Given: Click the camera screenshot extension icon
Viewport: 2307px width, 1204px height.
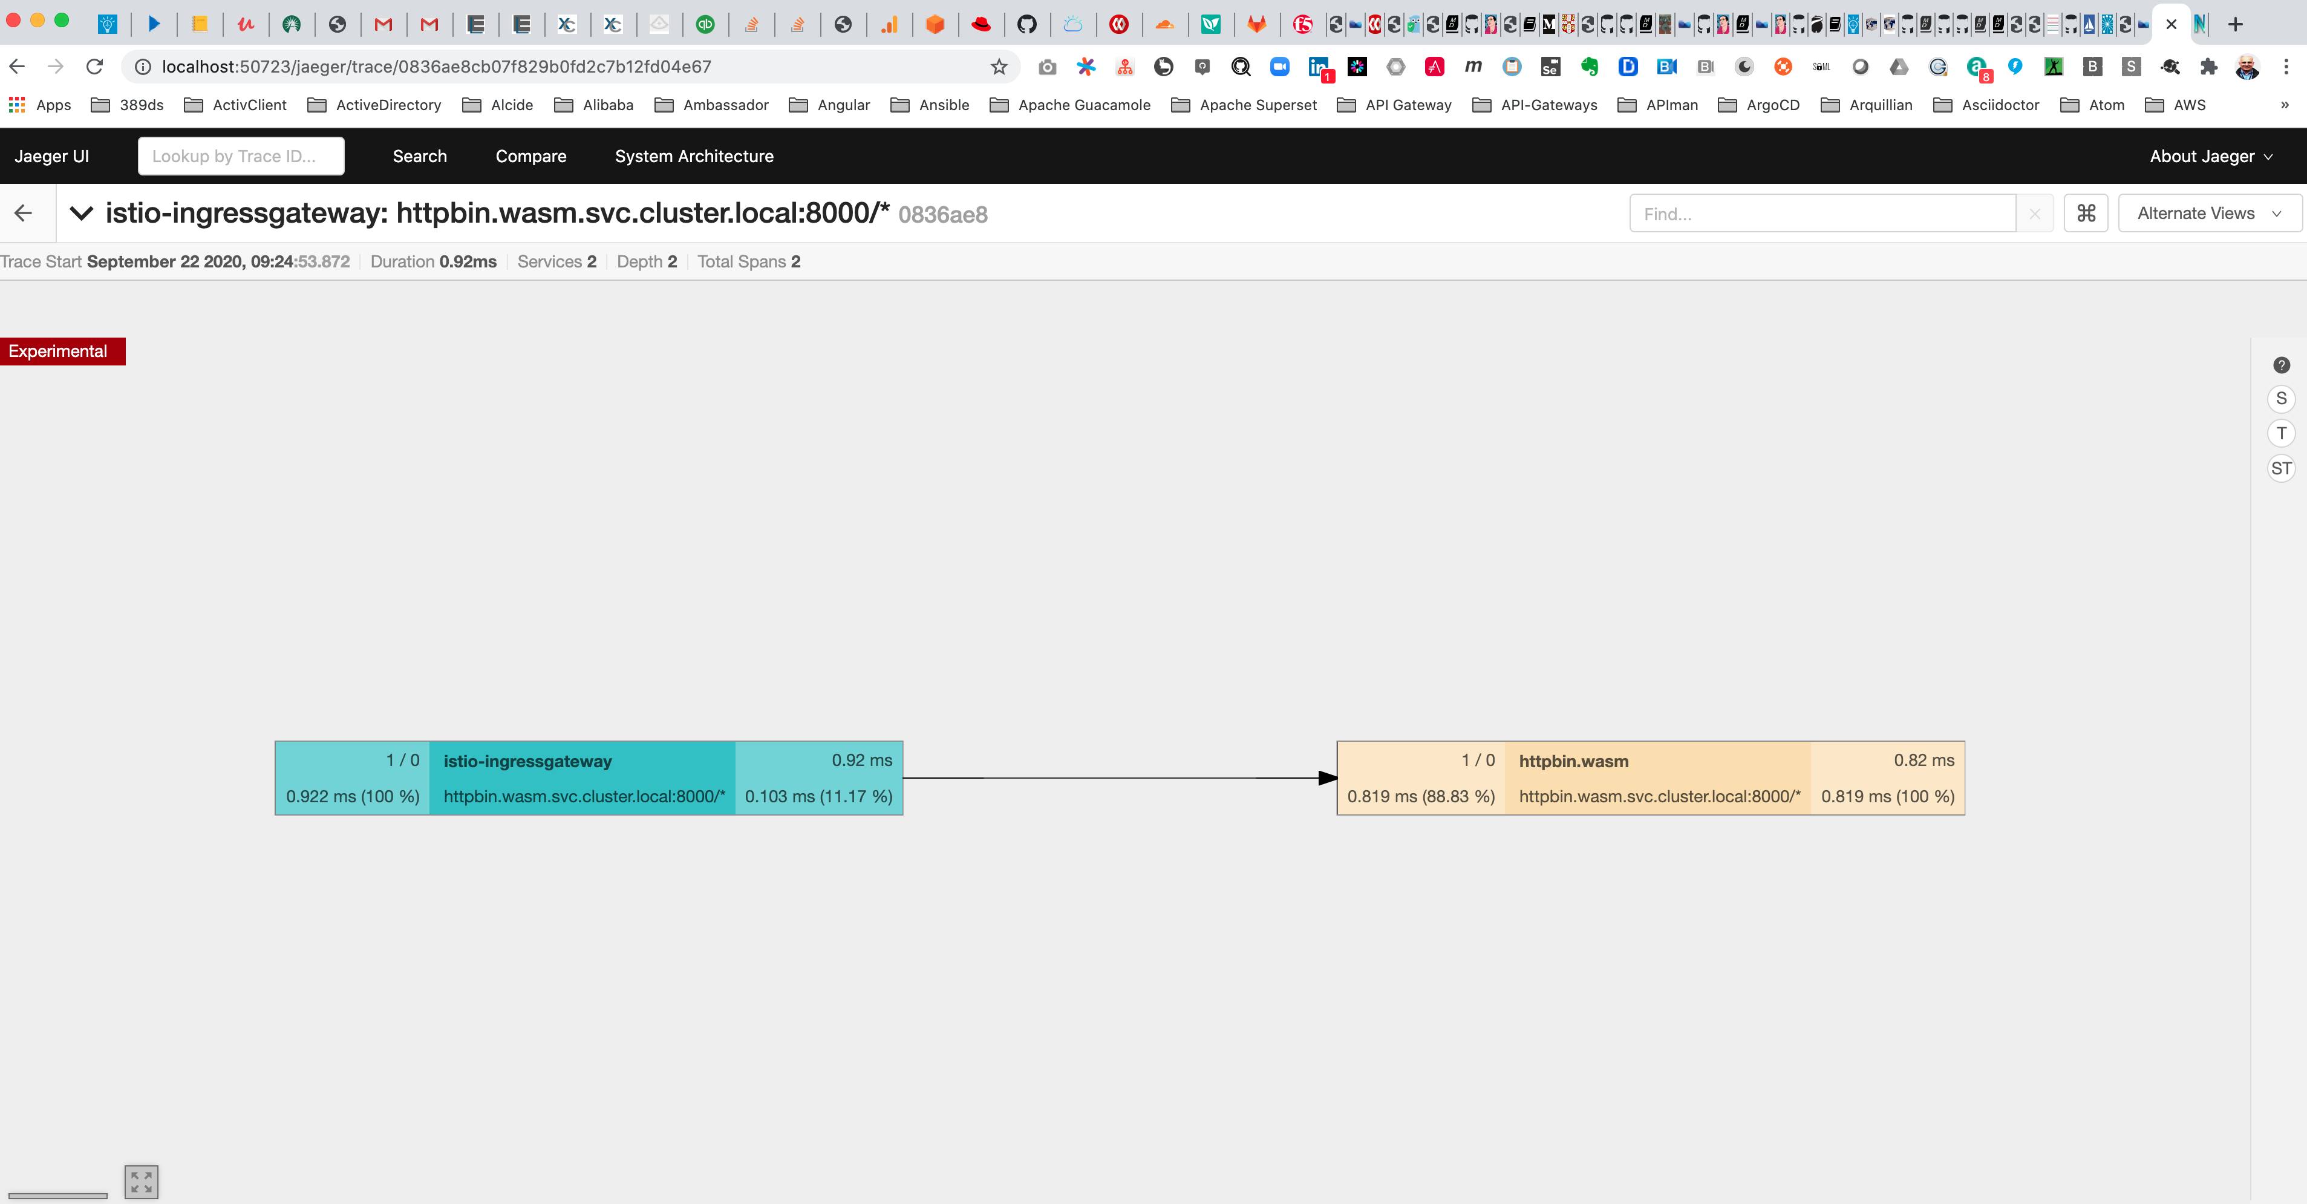Looking at the screenshot, I should pyautogui.click(x=1047, y=67).
